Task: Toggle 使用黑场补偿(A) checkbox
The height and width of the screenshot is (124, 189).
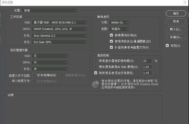Action: 111,35
